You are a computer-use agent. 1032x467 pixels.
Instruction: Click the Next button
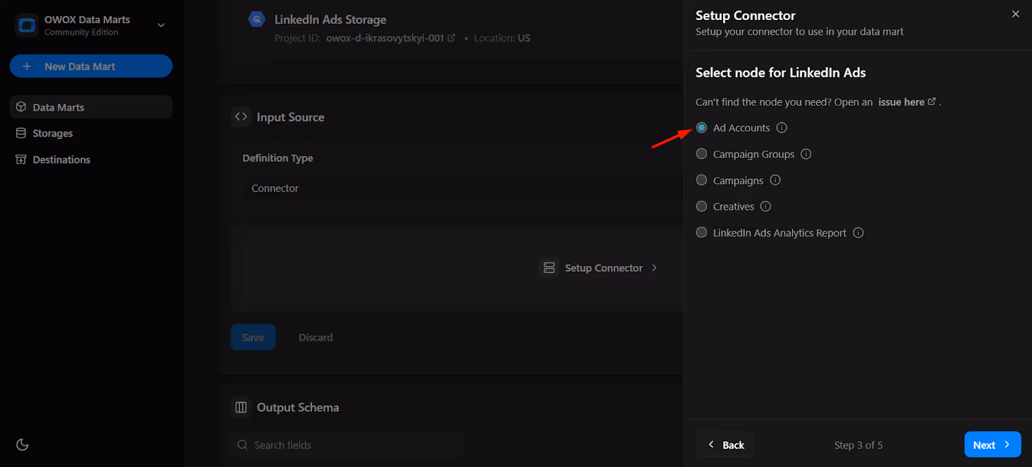(993, 444)
